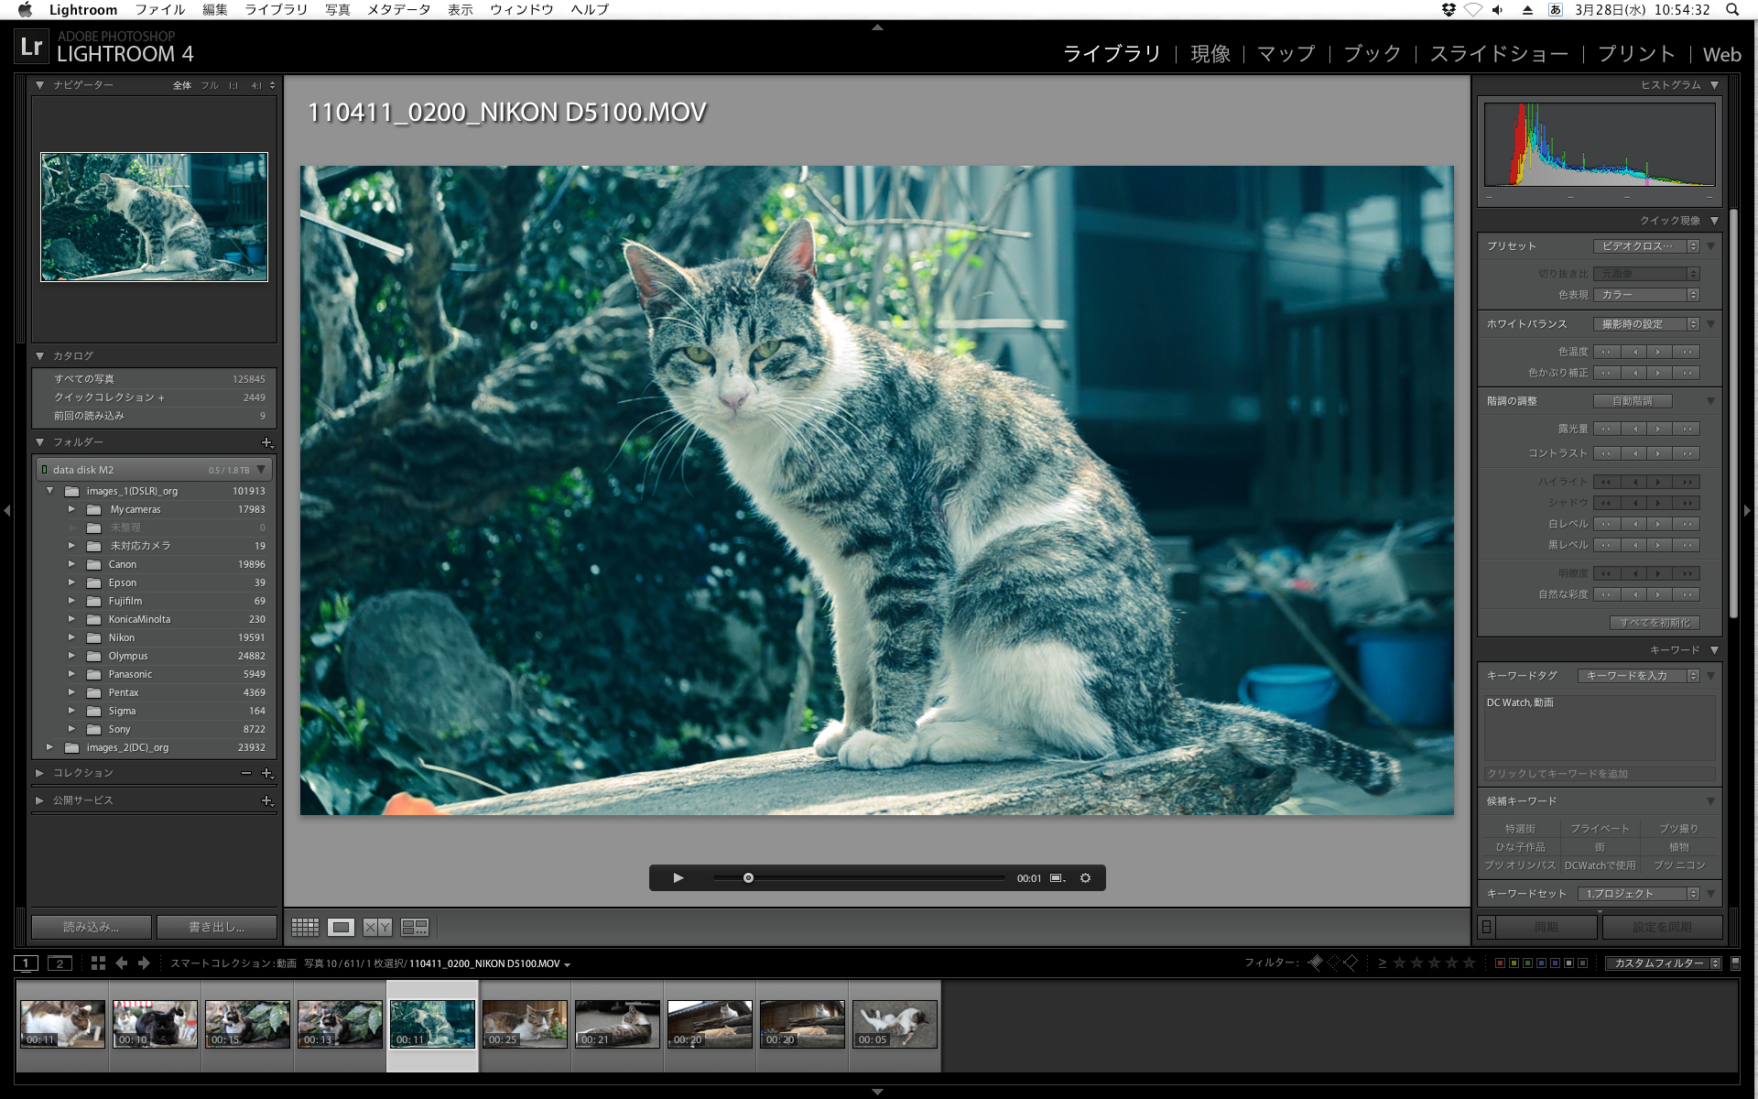Click add folder plus icon
The image size is (1758, 1099).
tap(266, 442)
